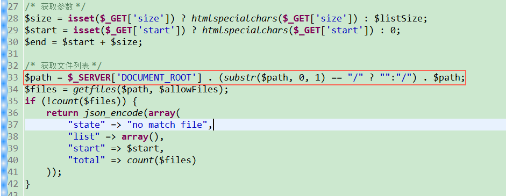This screenshot has height=196, width=506.
Task: Click the return keyword on line 36
Action: click(x=62, y=113)
